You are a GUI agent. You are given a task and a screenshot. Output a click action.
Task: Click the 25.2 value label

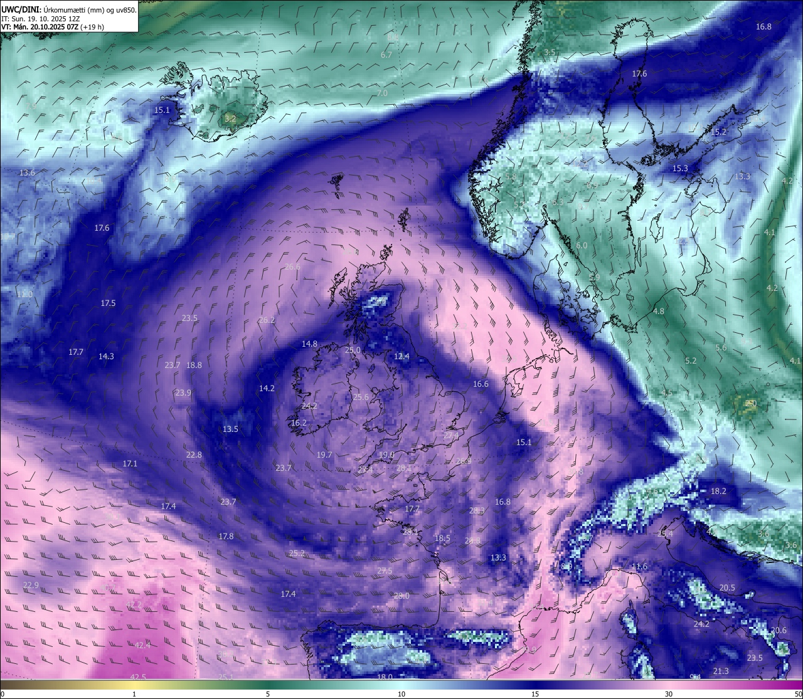(x=297, y=554)
